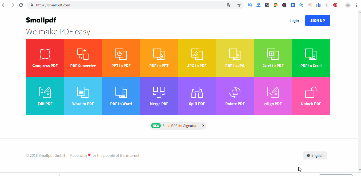361x176 pixels.
Task: Open the Merge PDF tool
Action: 159,96
